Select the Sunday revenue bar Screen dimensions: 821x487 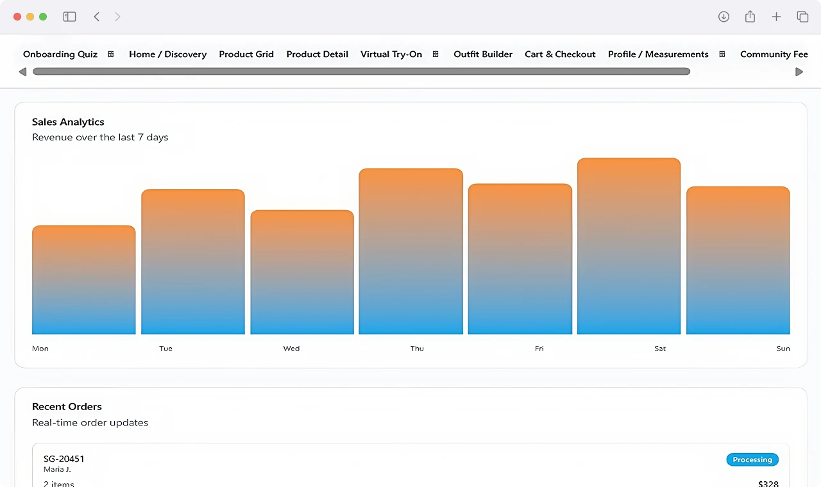point(738,260)
